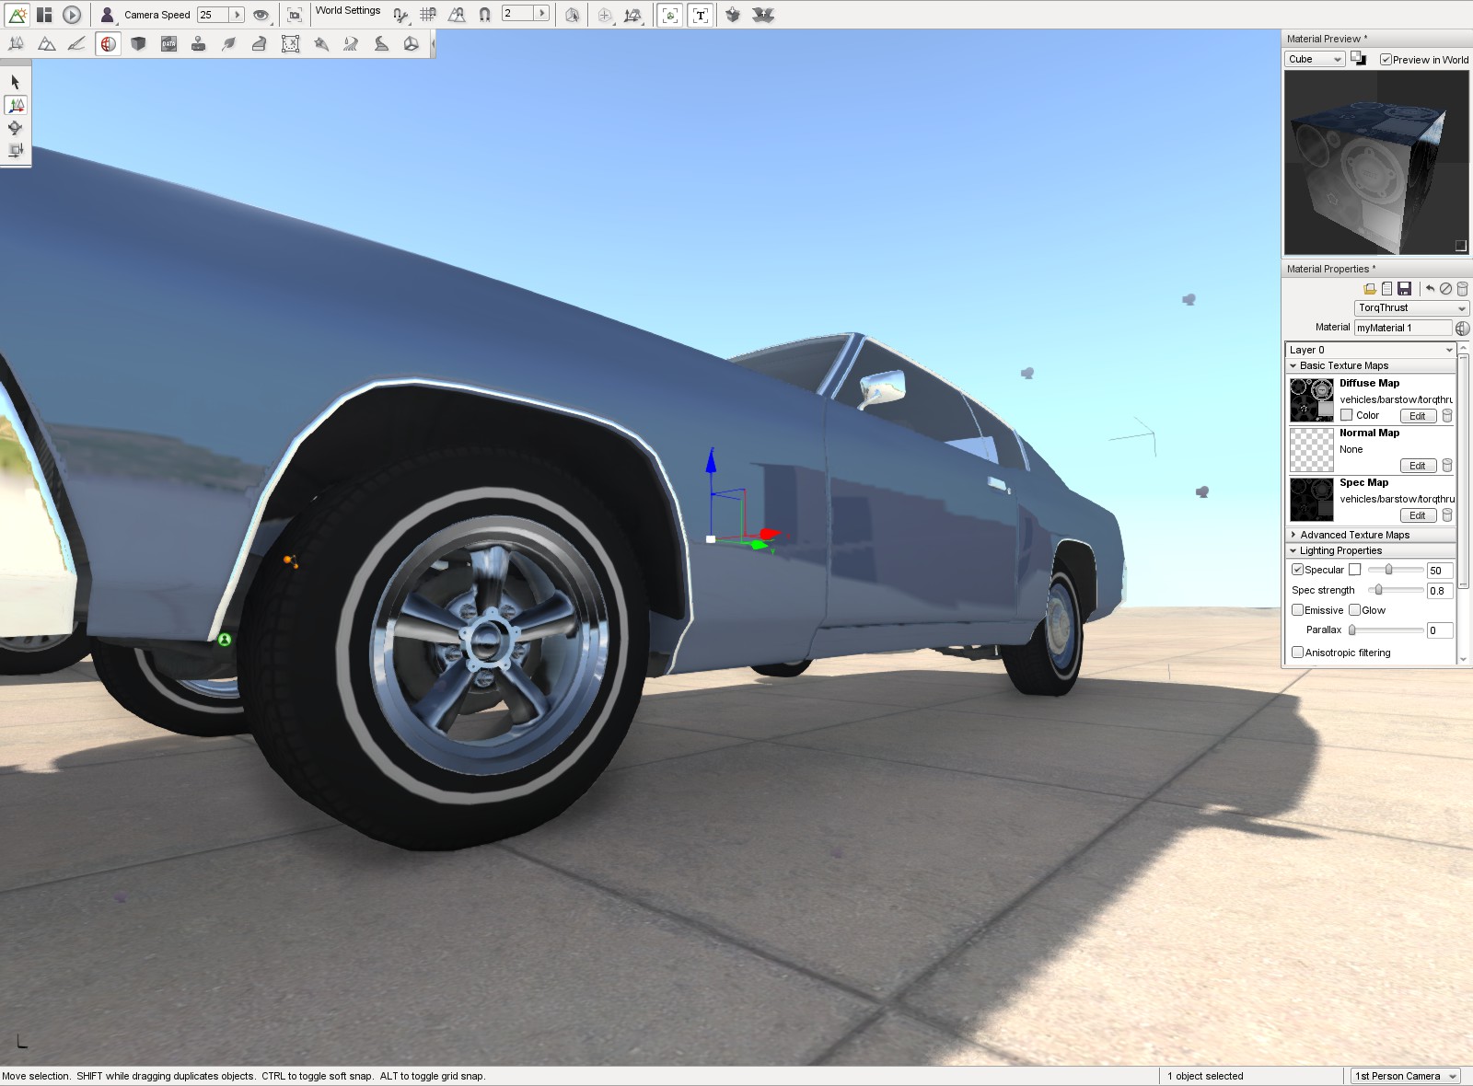Collapse Basic Texture Maps section
Image resolution: width=1473 pixels, height=1086 pixels.
[1370, 365]
